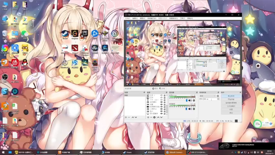Click the sources list scroll-up arrow
Viewport: 275px width, 155px height.
tap(167, 95)
